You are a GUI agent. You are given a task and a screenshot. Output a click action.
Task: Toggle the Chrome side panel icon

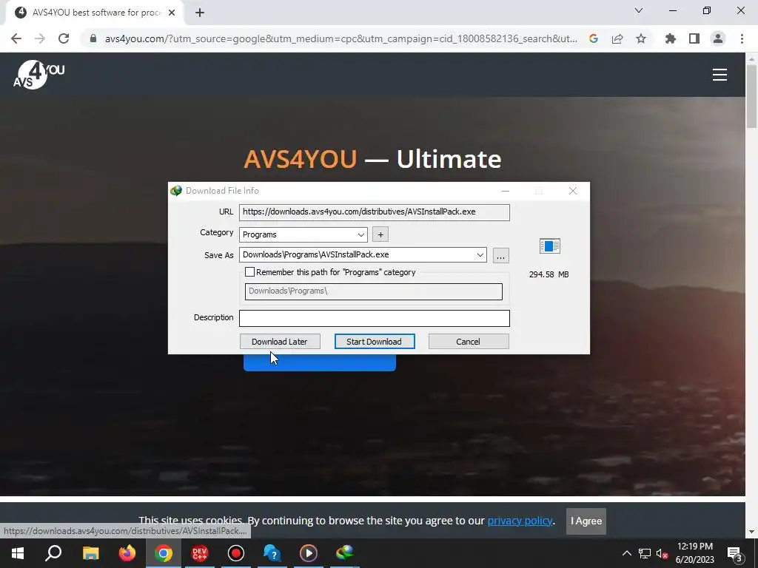click(x=694, y=38)
